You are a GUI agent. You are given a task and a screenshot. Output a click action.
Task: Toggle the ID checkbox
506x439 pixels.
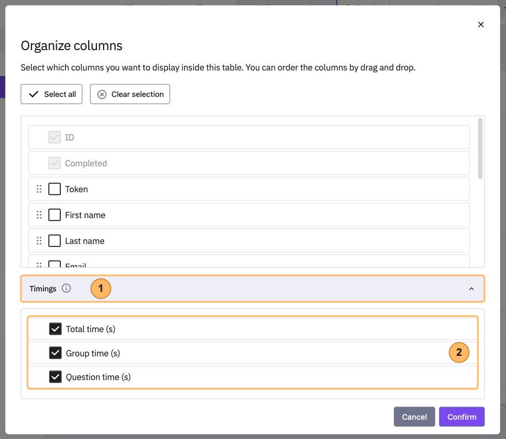(55, 137)
